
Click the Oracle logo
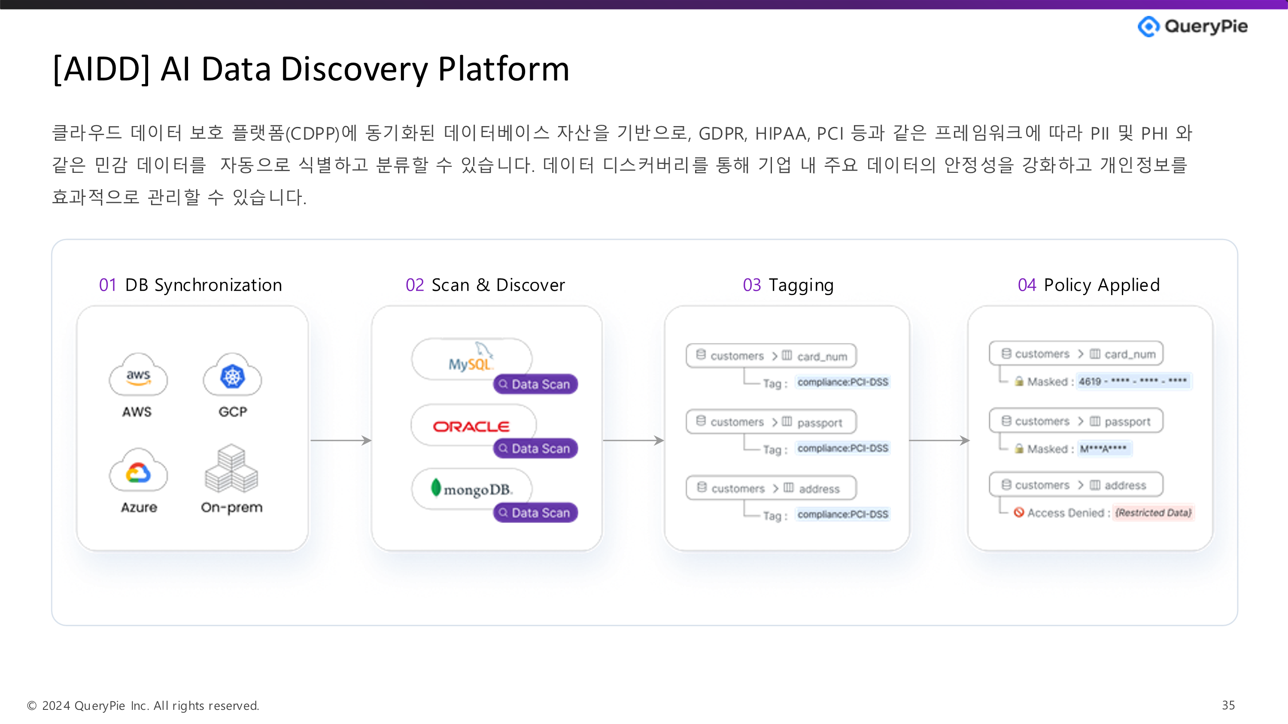(471, 426)
